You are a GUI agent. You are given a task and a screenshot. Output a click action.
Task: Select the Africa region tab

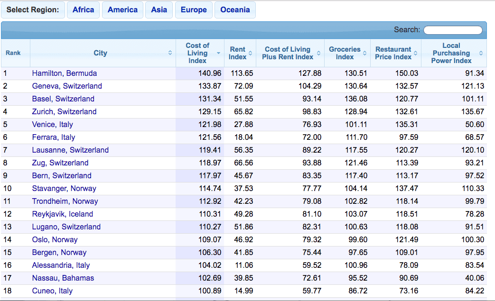pos(83,10)
